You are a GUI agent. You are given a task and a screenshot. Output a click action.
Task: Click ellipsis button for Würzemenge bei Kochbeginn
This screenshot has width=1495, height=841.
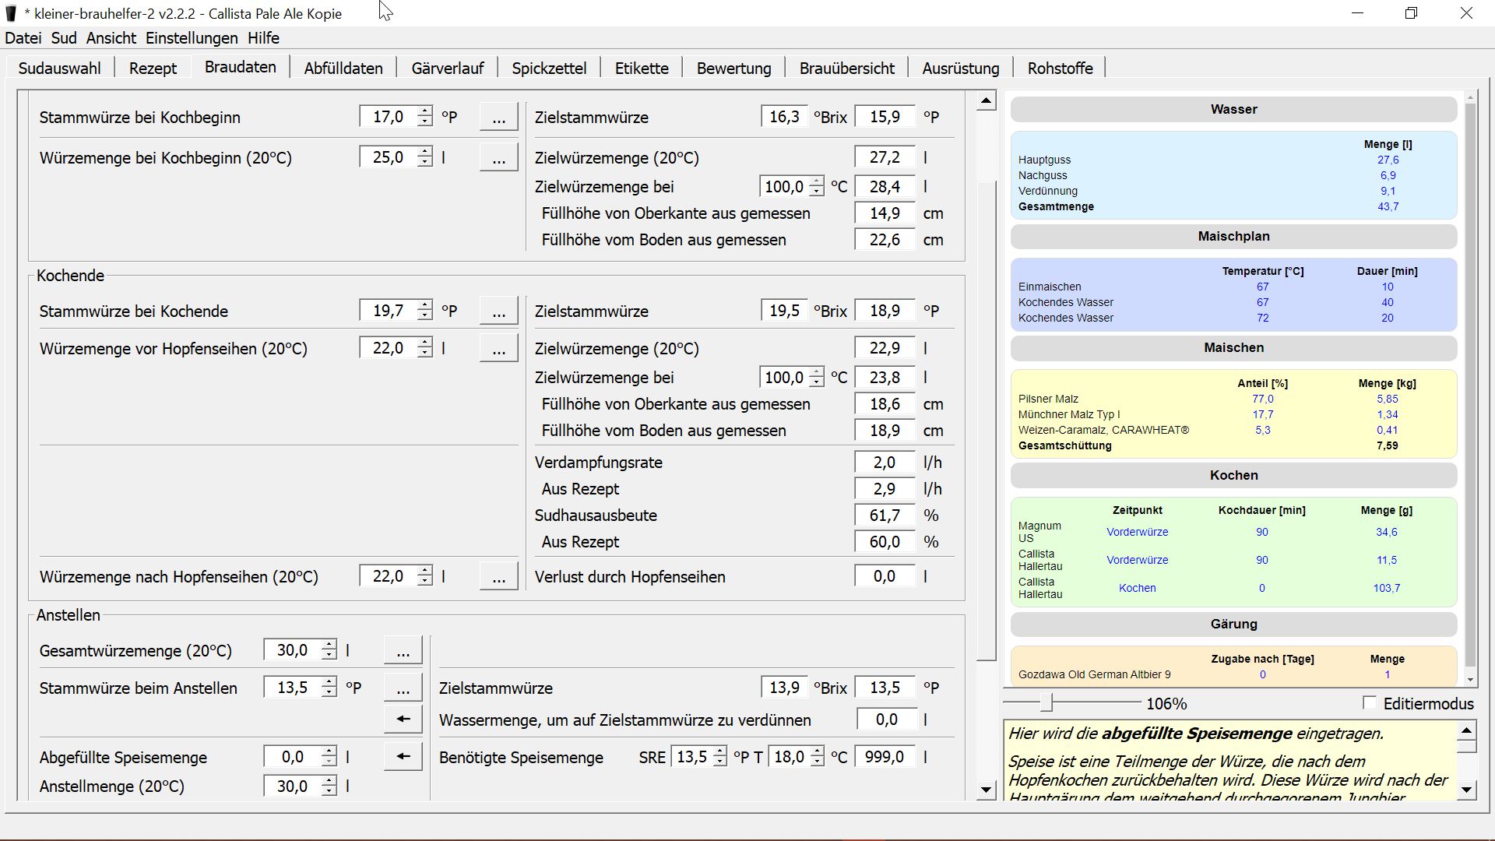498,158
